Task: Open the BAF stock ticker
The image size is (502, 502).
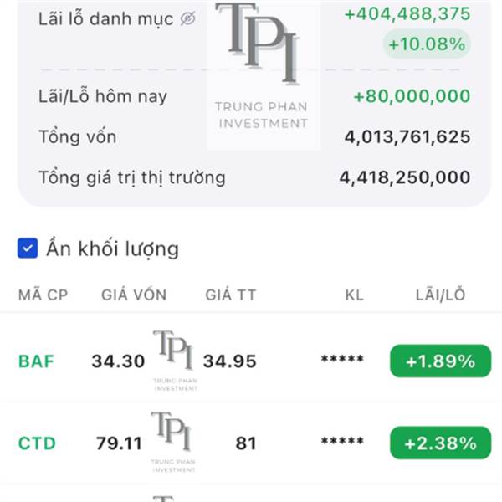Action: [x=36, y=361]
